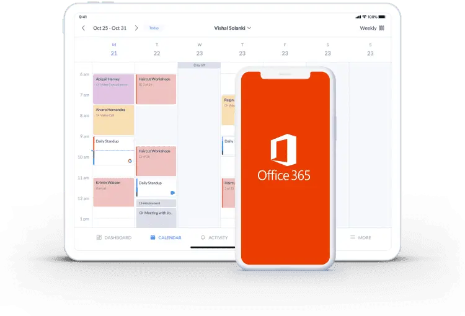
Task: Open Haircut Workshops 22 of 25 event
Action: 156,161
